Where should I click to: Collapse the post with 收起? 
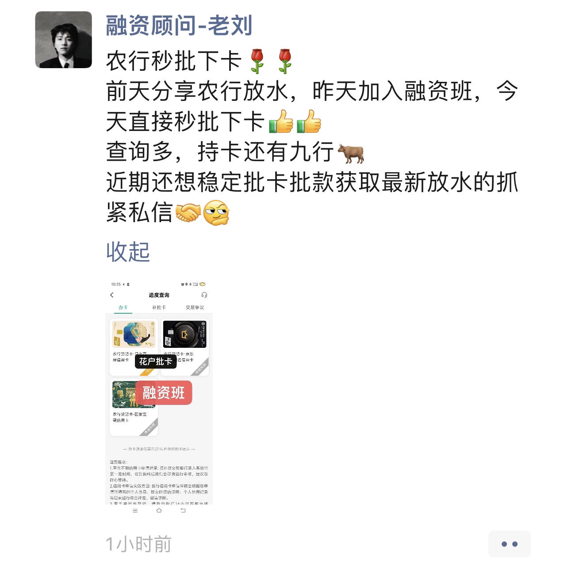tap(128, 252)
